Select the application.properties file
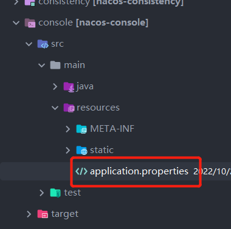Viewport: 231px width, 229px height. pyautogui.click(x=139, y=171)
